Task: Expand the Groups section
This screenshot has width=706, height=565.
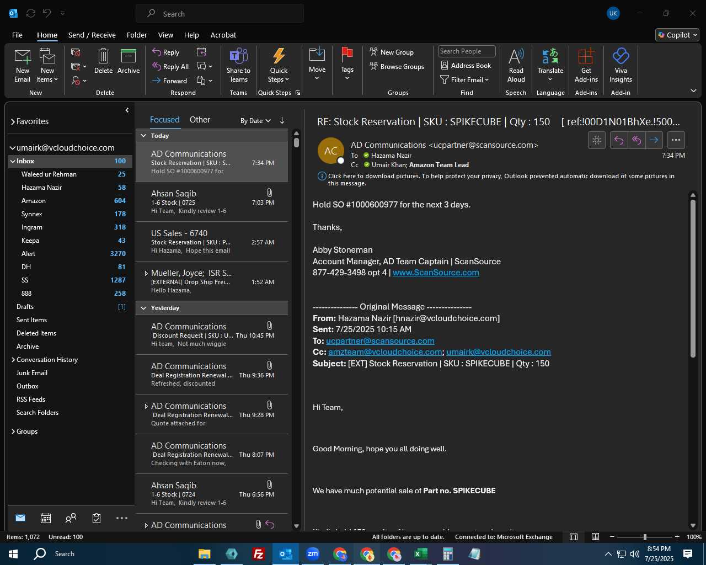Action: [13, 431]
